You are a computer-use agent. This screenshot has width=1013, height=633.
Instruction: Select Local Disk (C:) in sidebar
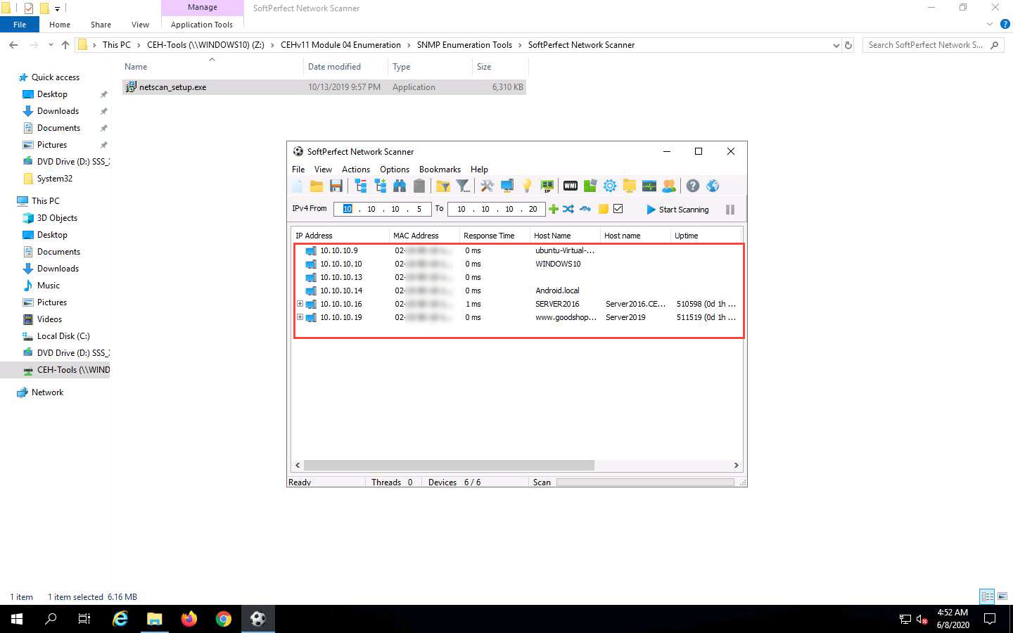tap(63, 336)
